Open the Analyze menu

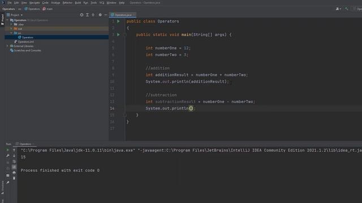55,3
